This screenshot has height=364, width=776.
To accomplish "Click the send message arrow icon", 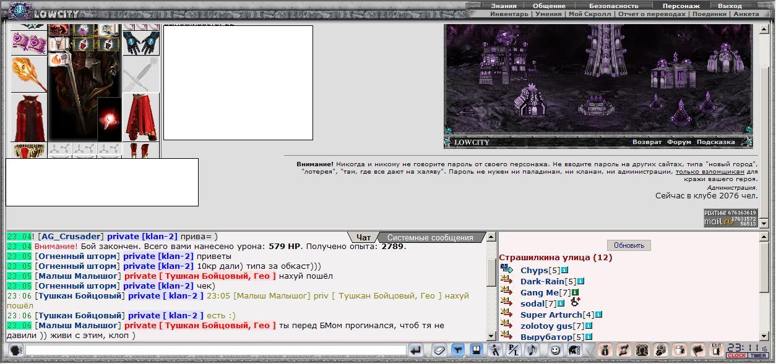I will (416, 350).
